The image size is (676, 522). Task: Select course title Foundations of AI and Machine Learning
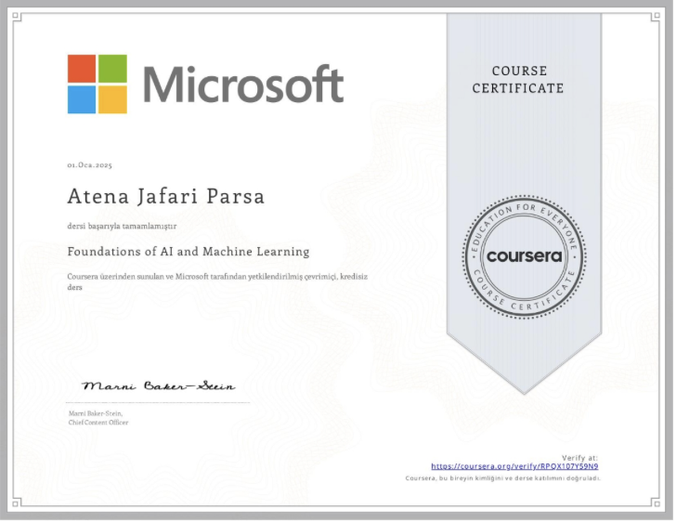[188, 253]
